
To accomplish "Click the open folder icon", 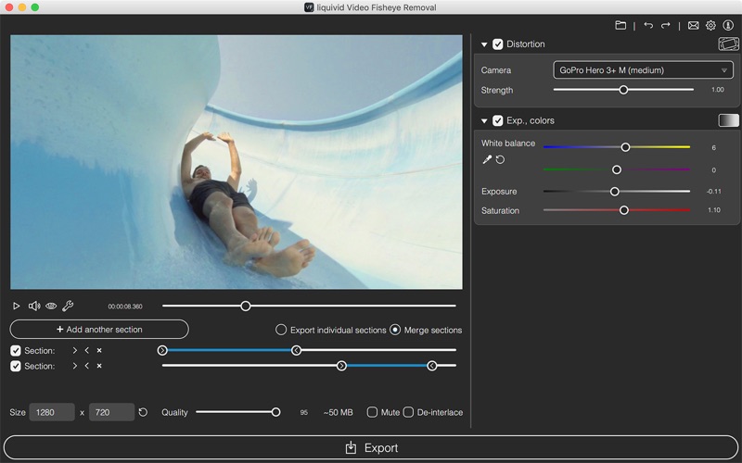I will [620, 26].
